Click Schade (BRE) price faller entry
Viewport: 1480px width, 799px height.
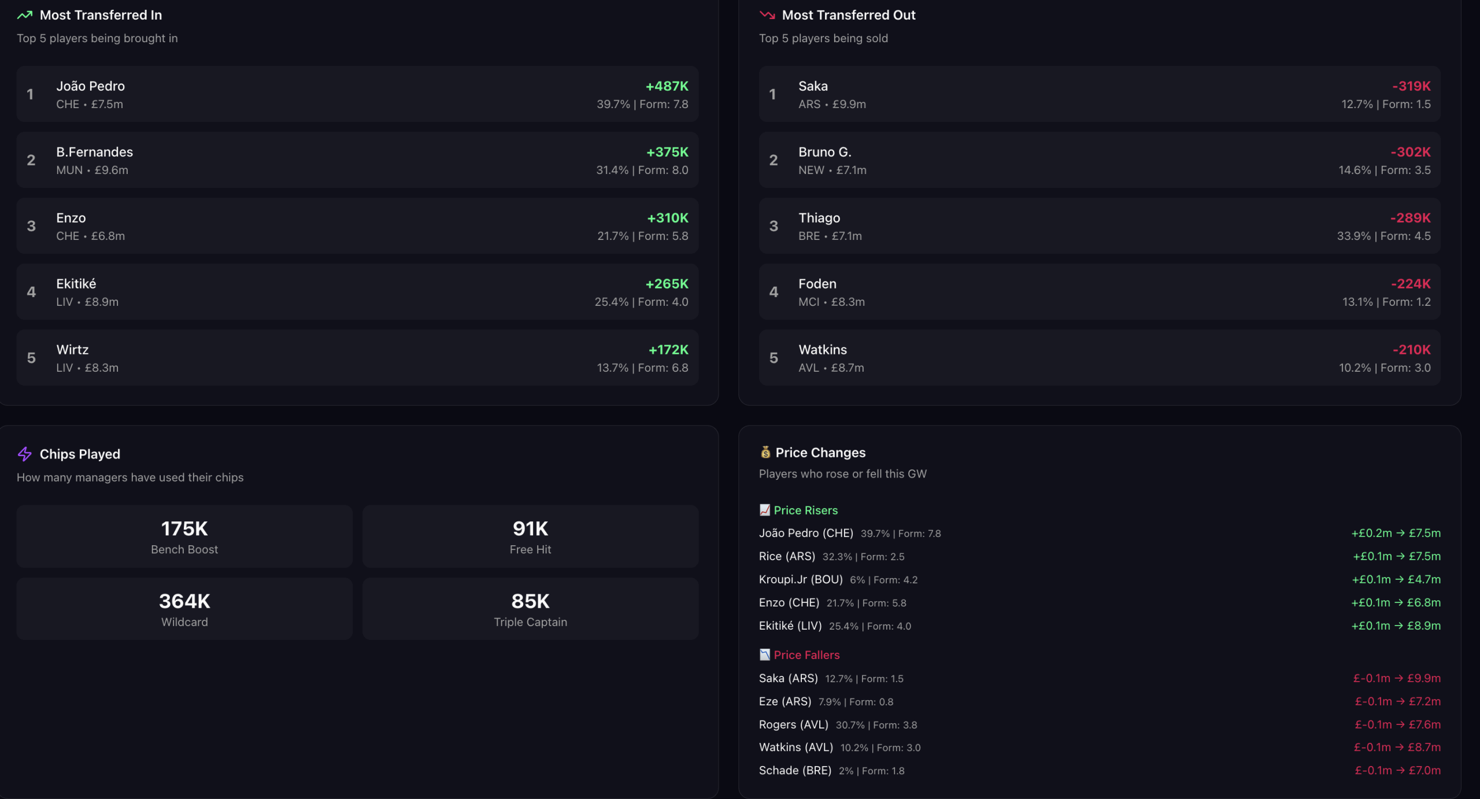[795, 771]
